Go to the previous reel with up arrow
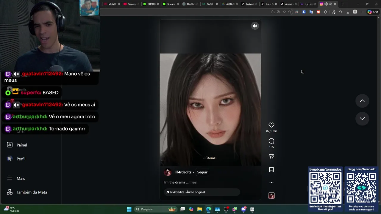Screen dimensions: 381x214 (x=362, y=101)
